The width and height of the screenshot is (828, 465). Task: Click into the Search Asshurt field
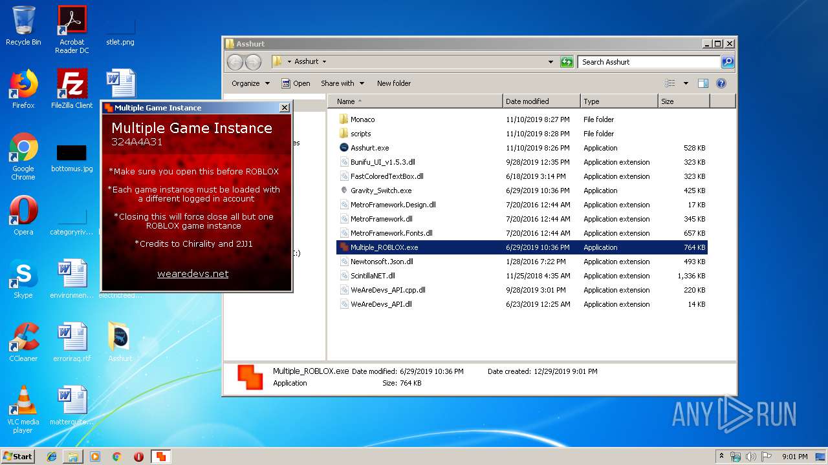pos(649,62)
